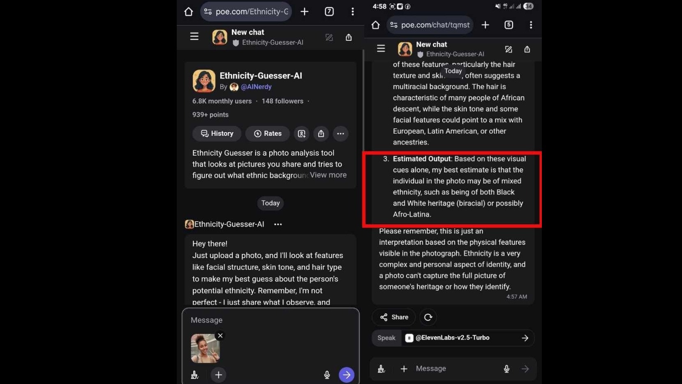The width and height of the screenshot is (682, 384).
Task: Open tab switcher showing 7 tabs
Action: click(x=329, y=12)
